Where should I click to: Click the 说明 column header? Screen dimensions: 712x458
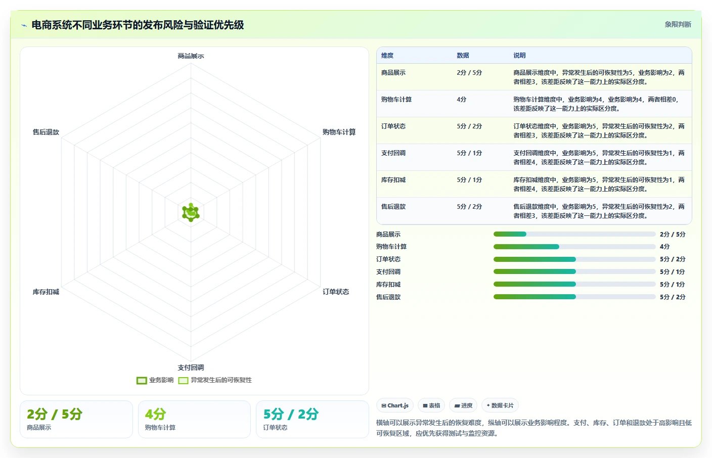pos(519,56)
